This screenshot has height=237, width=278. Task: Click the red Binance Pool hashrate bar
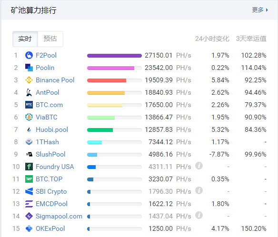pos(107,80)
